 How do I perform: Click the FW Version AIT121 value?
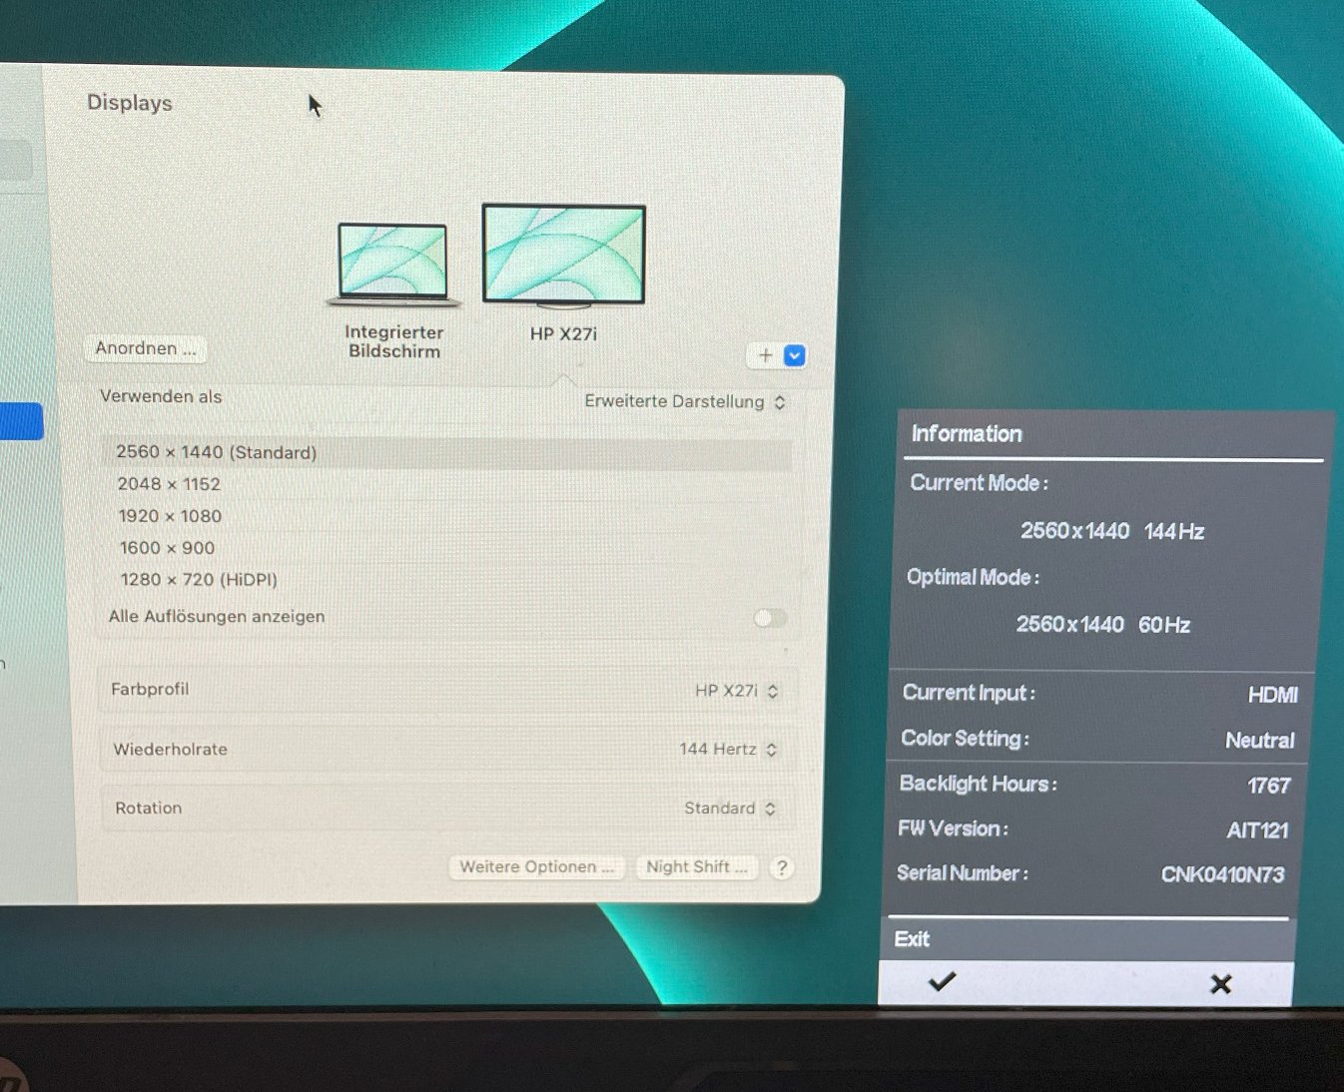click(1258, 830)
